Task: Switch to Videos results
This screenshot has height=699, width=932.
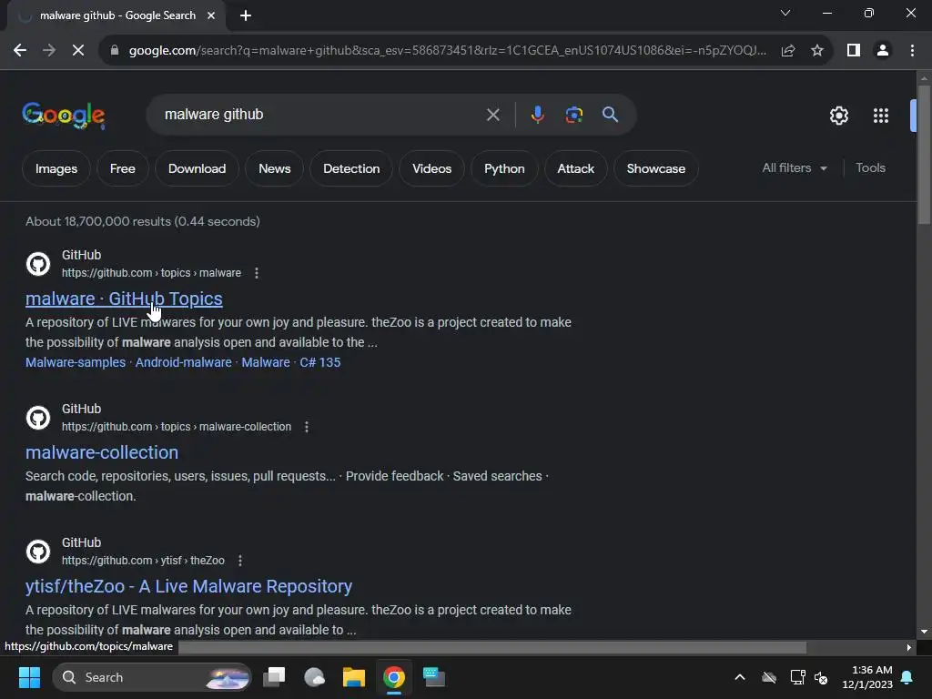Action: tap(432, 168)
